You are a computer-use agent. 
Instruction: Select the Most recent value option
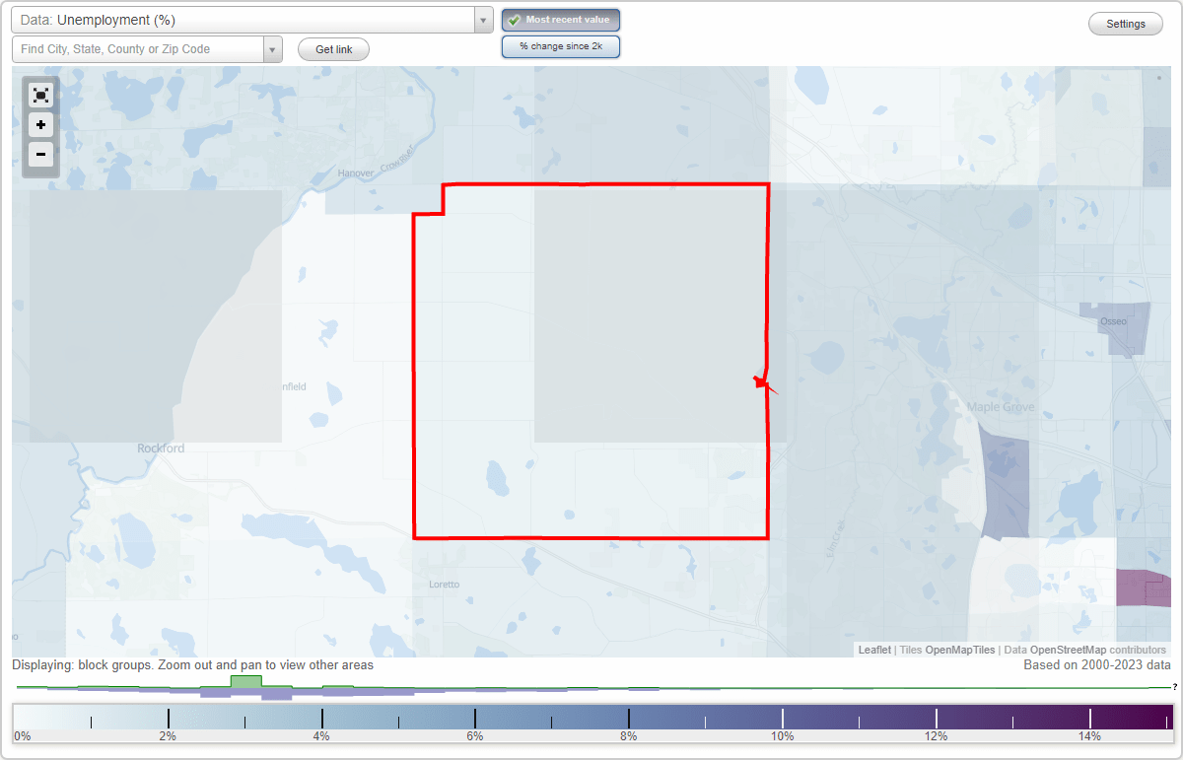(x=561, y=20)
